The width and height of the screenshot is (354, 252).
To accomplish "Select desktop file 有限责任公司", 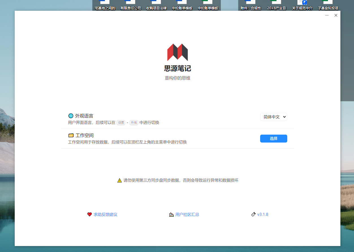I will point(131,6).
